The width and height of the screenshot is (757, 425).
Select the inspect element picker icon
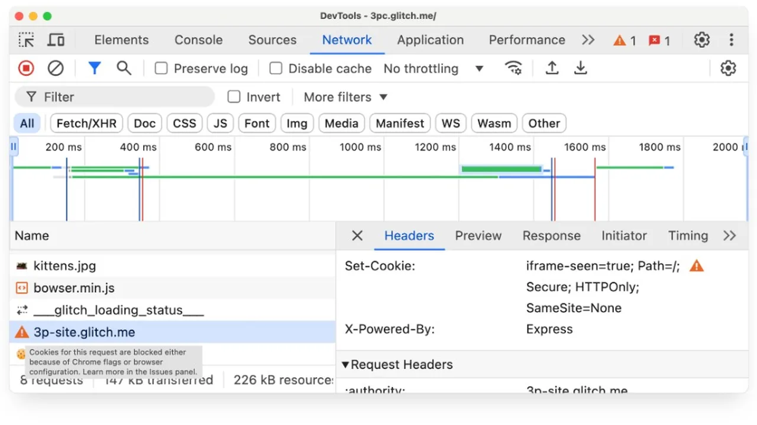(26, 40)
